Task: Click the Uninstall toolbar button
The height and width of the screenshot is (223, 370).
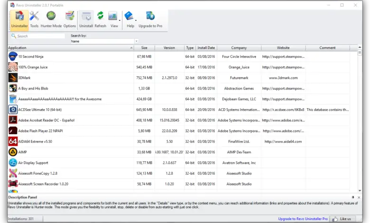Action: (86, 19)
